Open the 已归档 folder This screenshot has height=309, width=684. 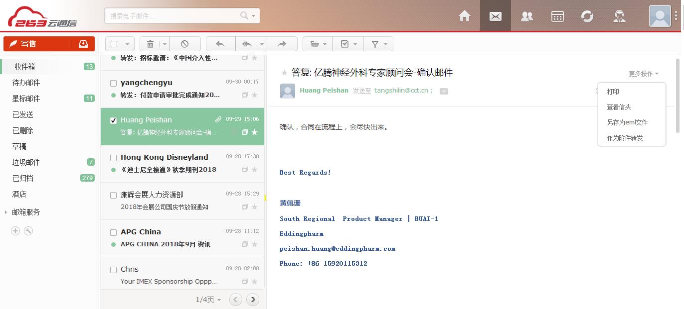coord(23,178)
